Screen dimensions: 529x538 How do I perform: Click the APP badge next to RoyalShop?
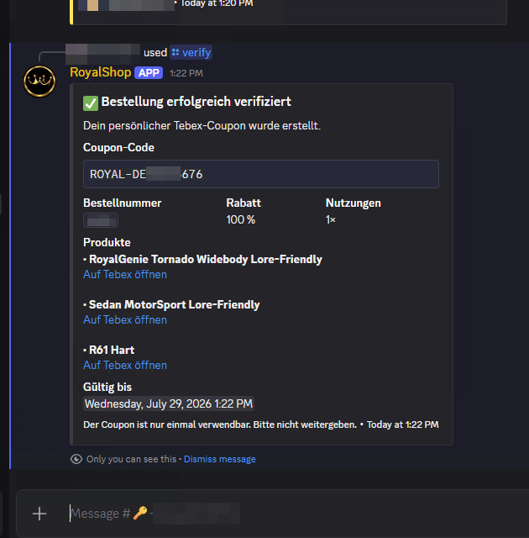pos(149,73)
